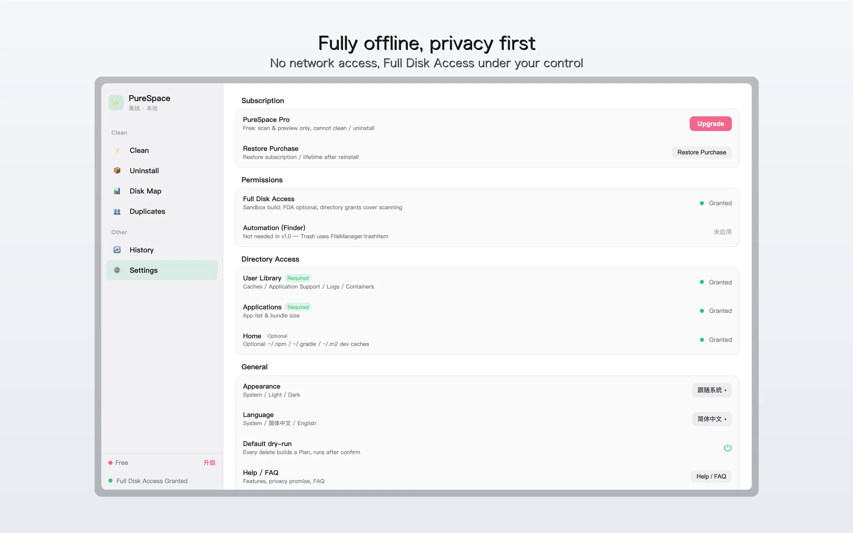The width and height of the screenshot is (853, 533).
Task: Click the PureSpace app logo icon
Action: click(116, 103)
